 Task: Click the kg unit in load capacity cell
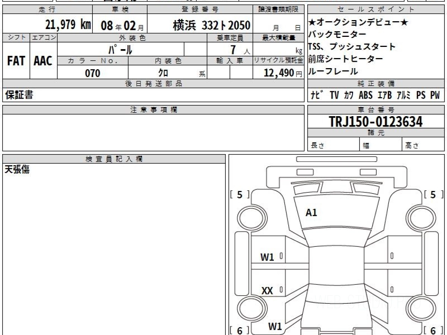click(299, 52)
